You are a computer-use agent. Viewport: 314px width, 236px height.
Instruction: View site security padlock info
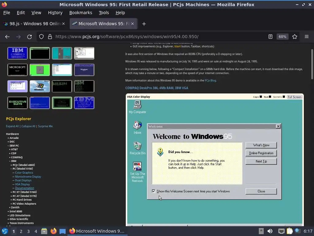[50, 37]
